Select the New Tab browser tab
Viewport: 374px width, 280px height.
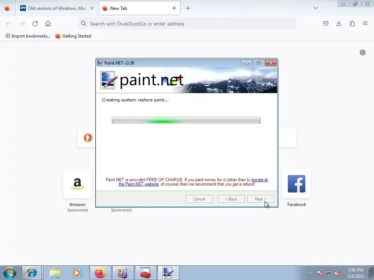pyautogui.click(x=140, y=8)
